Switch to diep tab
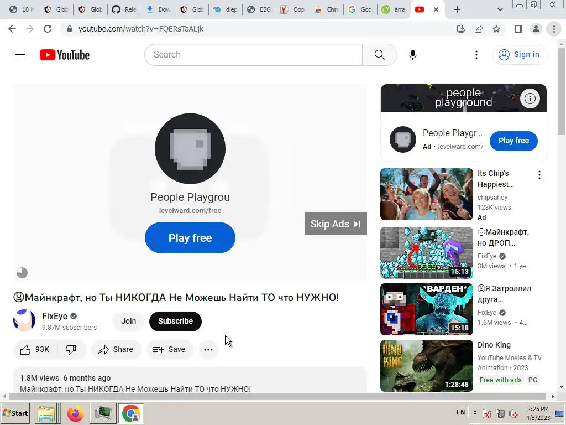The width and height of the screenshot is (566, 425). click(x=226, y=9)
